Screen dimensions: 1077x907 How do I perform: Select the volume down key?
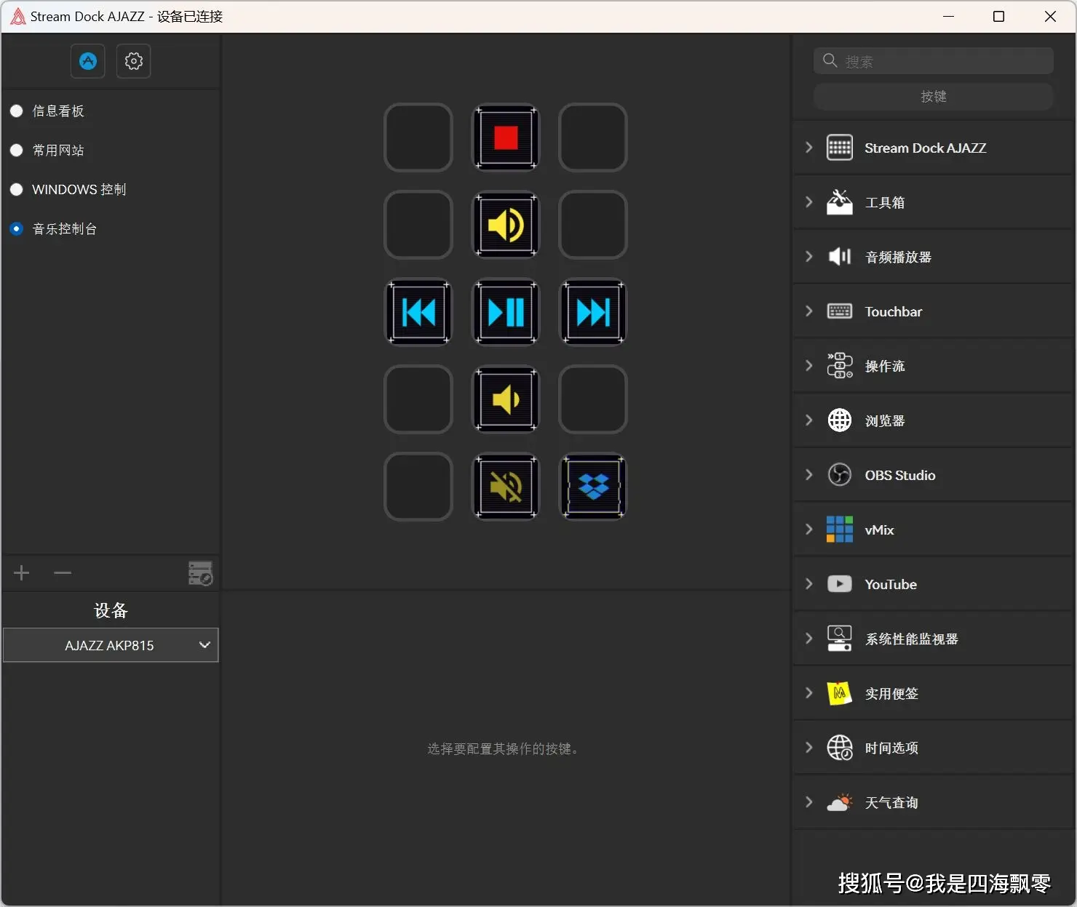tap(506, 399)
